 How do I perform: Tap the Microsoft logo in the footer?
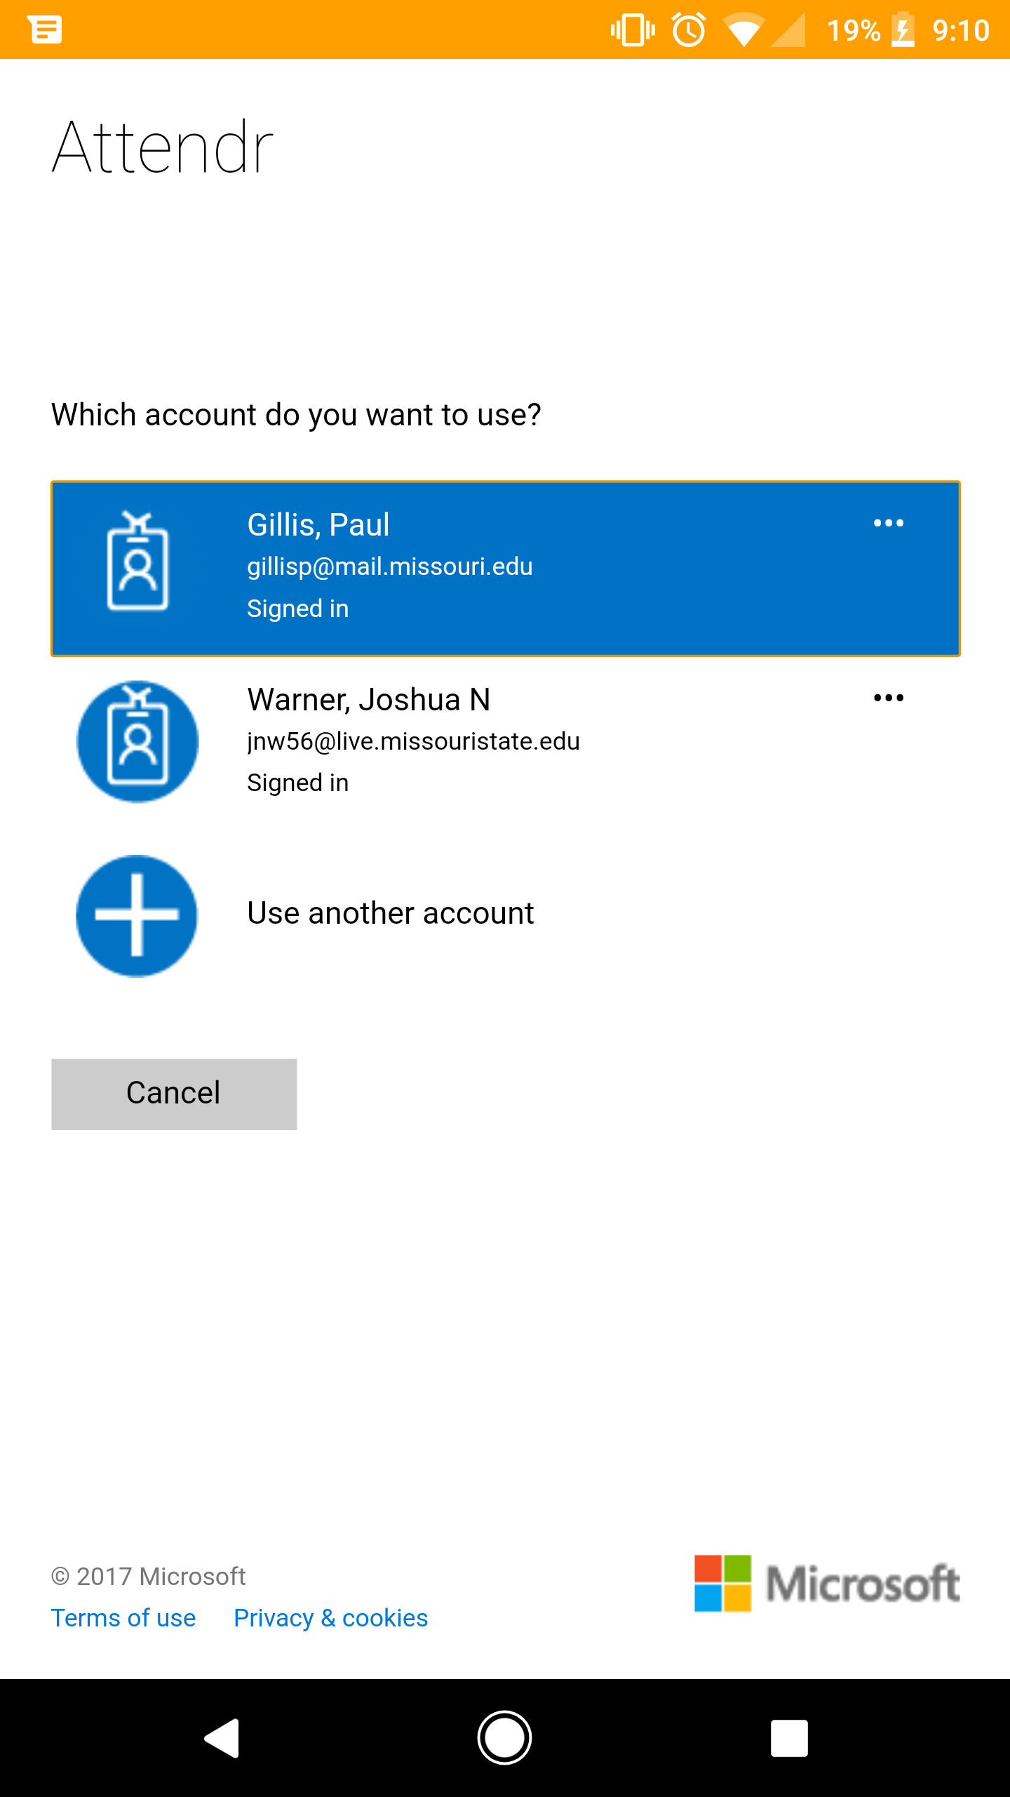(x=827, y=1584)
